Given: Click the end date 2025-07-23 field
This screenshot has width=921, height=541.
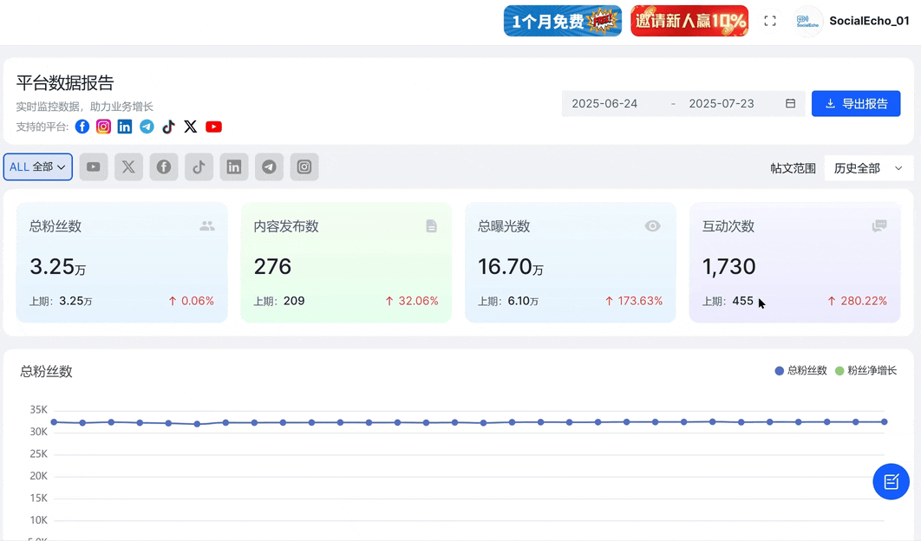Looking at the screenshot, I should point(722,104).
